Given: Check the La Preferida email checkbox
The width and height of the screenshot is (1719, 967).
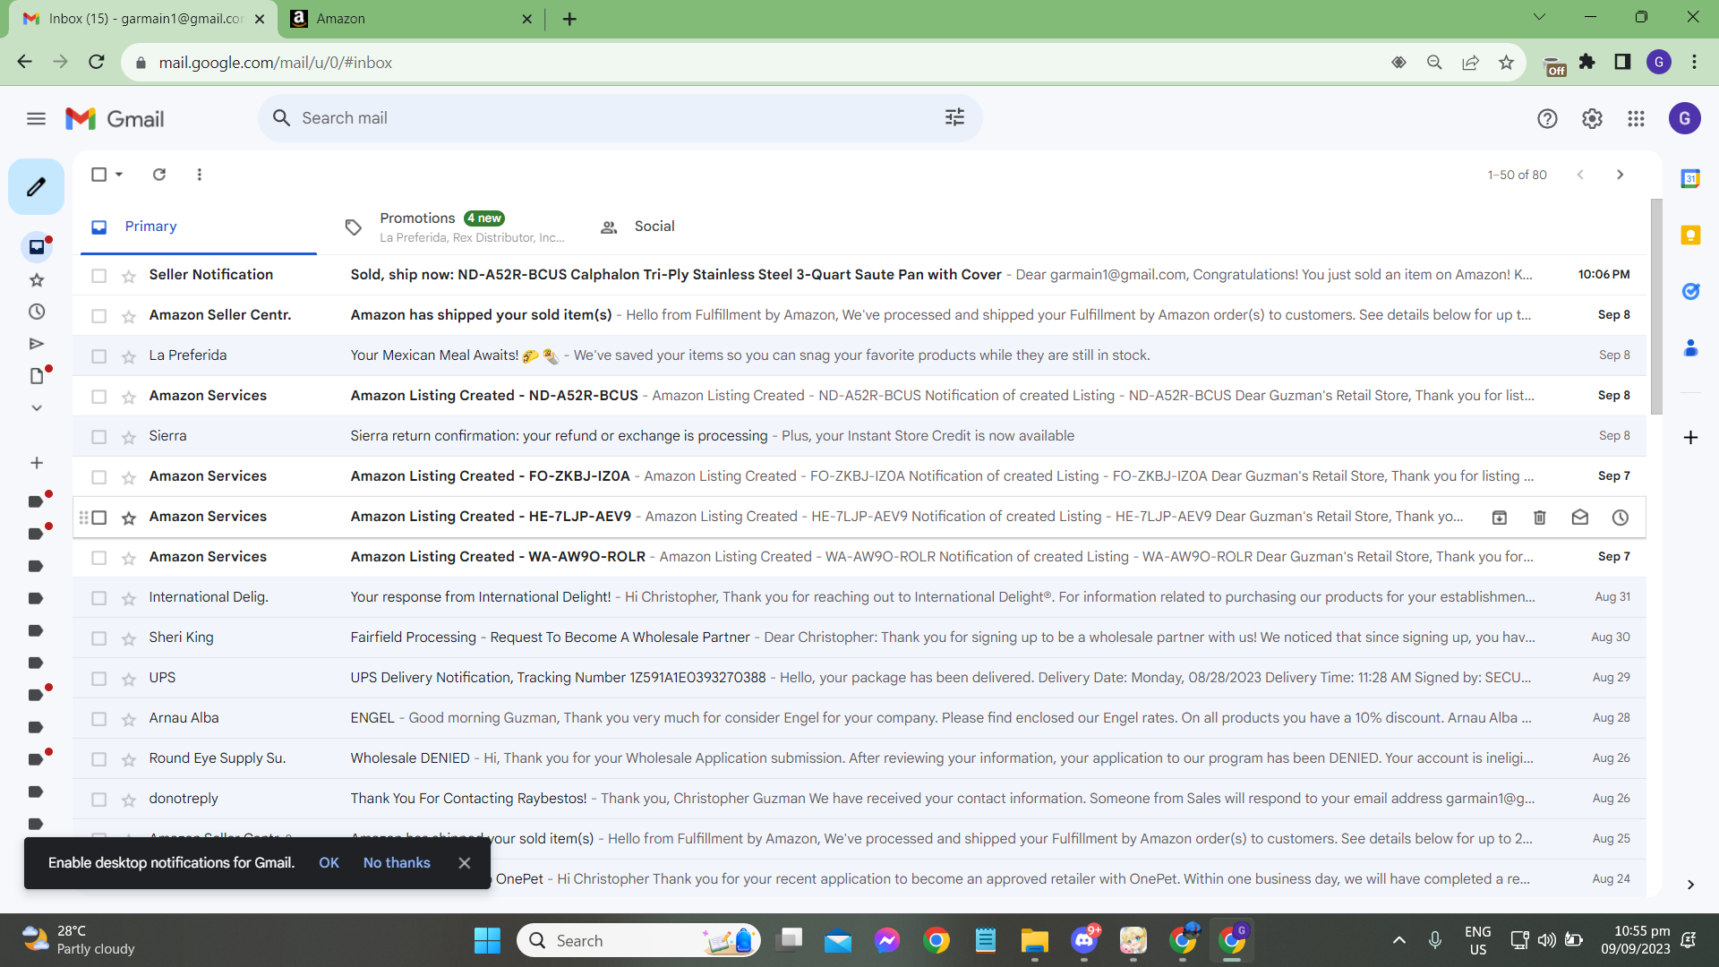Looking at the screenshot, I should (x=98, y=356).
